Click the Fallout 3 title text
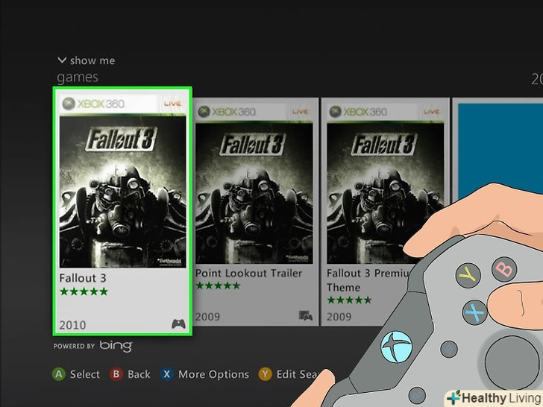The height and width of the screenshot is (407, 543). (x=83, y=278)
